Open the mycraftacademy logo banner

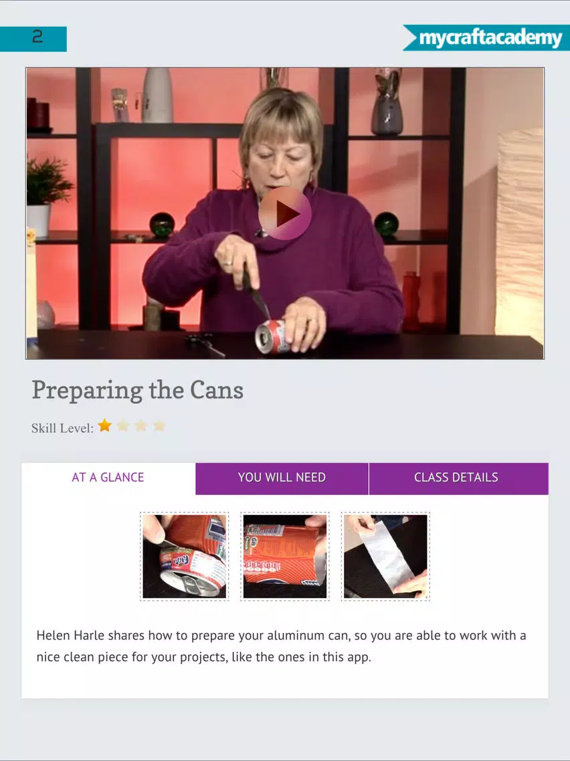click(x=486, y=38)
